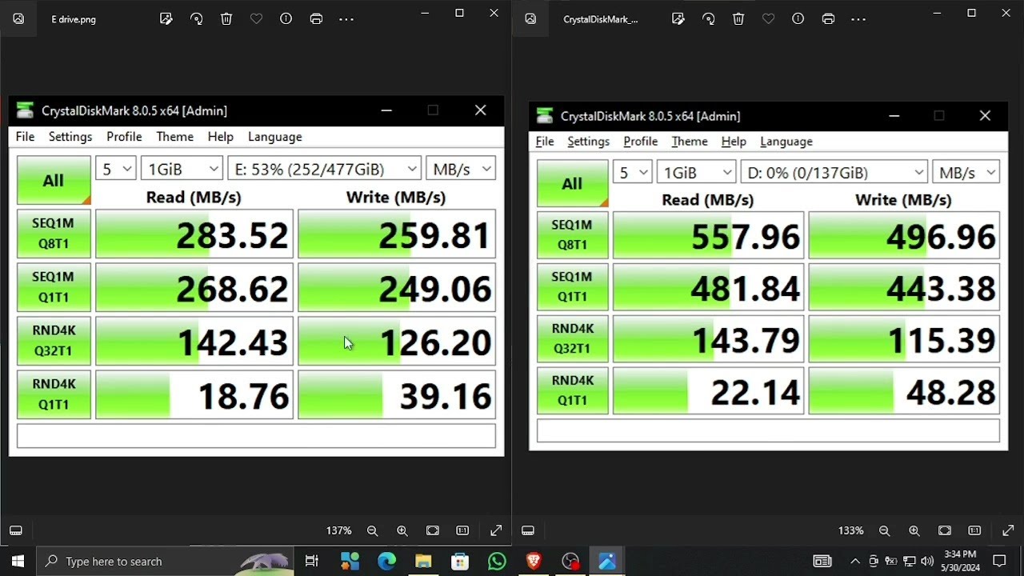
Task: Zoom out in the 133% photo window
Action: tap(884, 530)
